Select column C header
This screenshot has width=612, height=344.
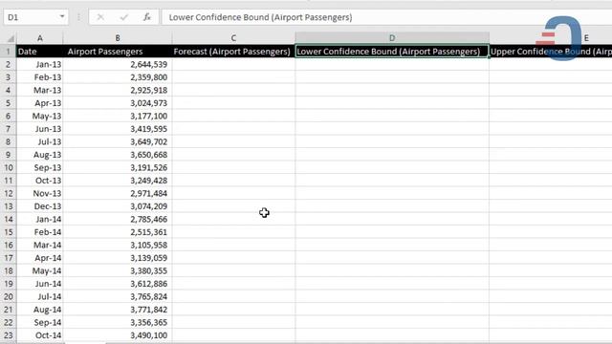[233, 38]
